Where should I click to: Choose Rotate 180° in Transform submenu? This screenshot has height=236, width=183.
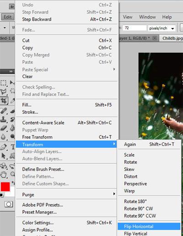(x=135, y=202)
